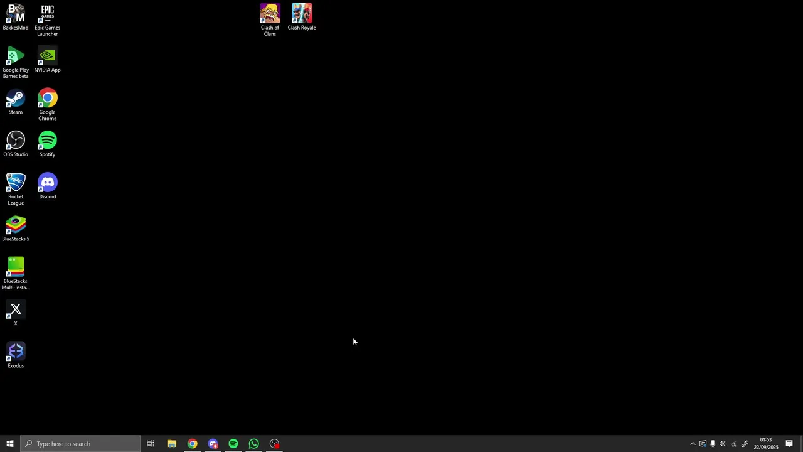
Task: Click the microphone tray icon
Action: [x=713, y=444]
